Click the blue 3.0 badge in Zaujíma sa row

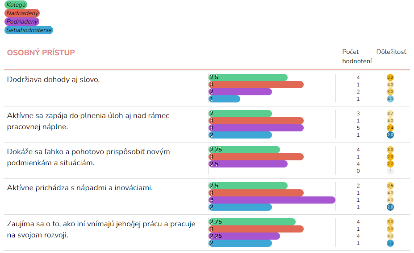point(390,243)
